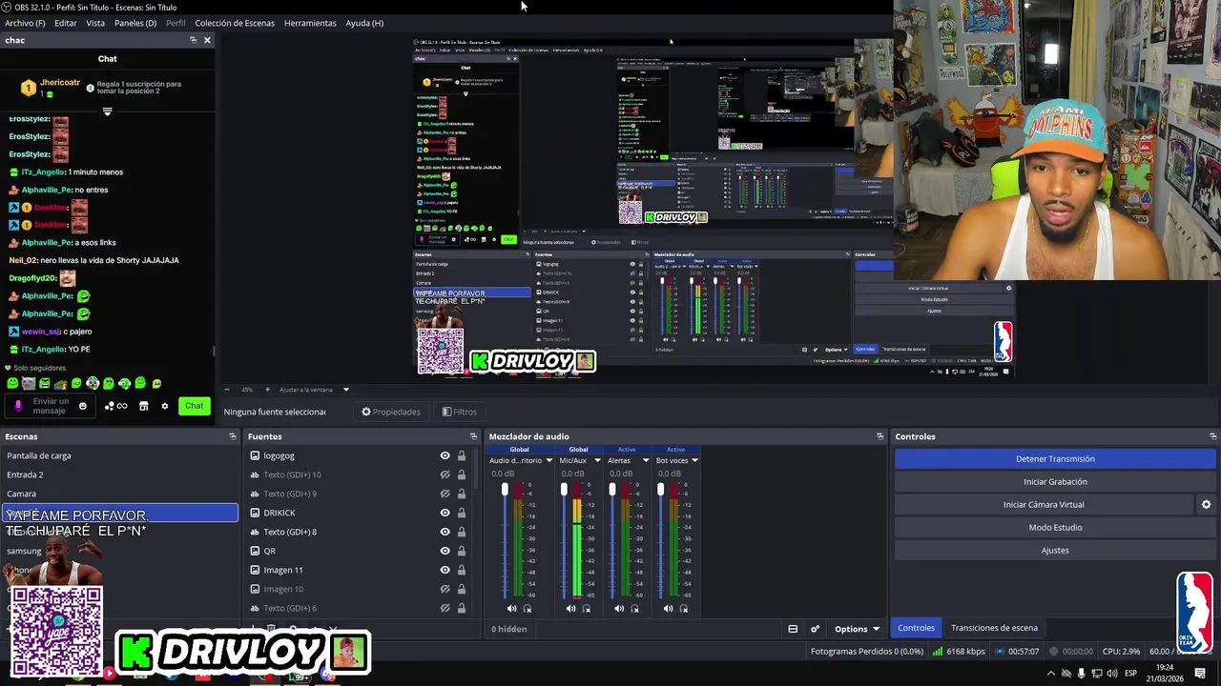
Task: Float the chac chat dock panel
Action: click(193, 40)
